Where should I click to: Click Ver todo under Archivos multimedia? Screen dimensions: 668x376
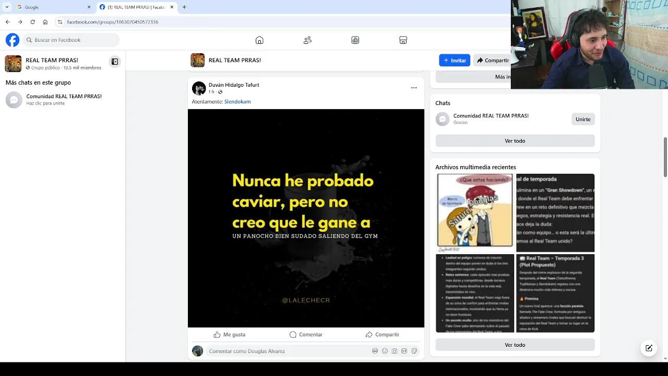click(x=515, y=345)
